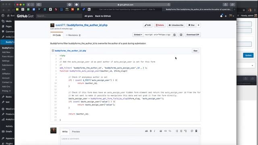Reload the page in Safari
The height and width of the screenshot is (145, 258).
tap(169, 4)
